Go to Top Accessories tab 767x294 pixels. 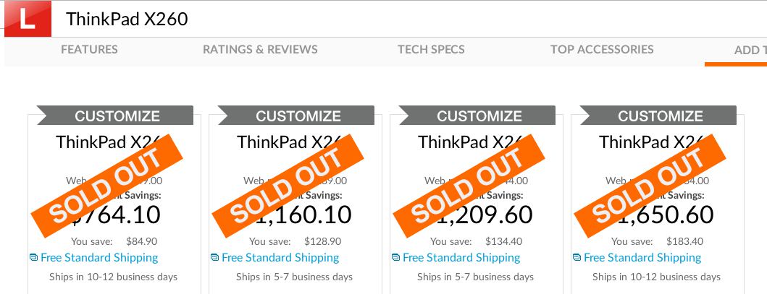(x=602, y=50)
